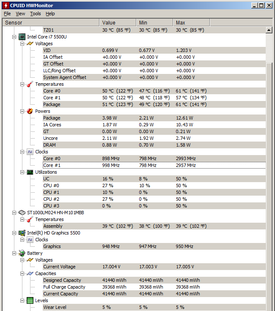The height and width of the screenshot is (311, 275).
Task: Click the ST1000LM024 hard drive icon
Action: coord(22,213)
